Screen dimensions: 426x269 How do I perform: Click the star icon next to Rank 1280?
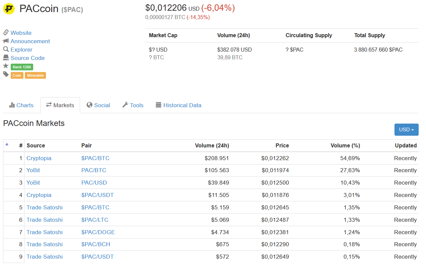(6, 66)
